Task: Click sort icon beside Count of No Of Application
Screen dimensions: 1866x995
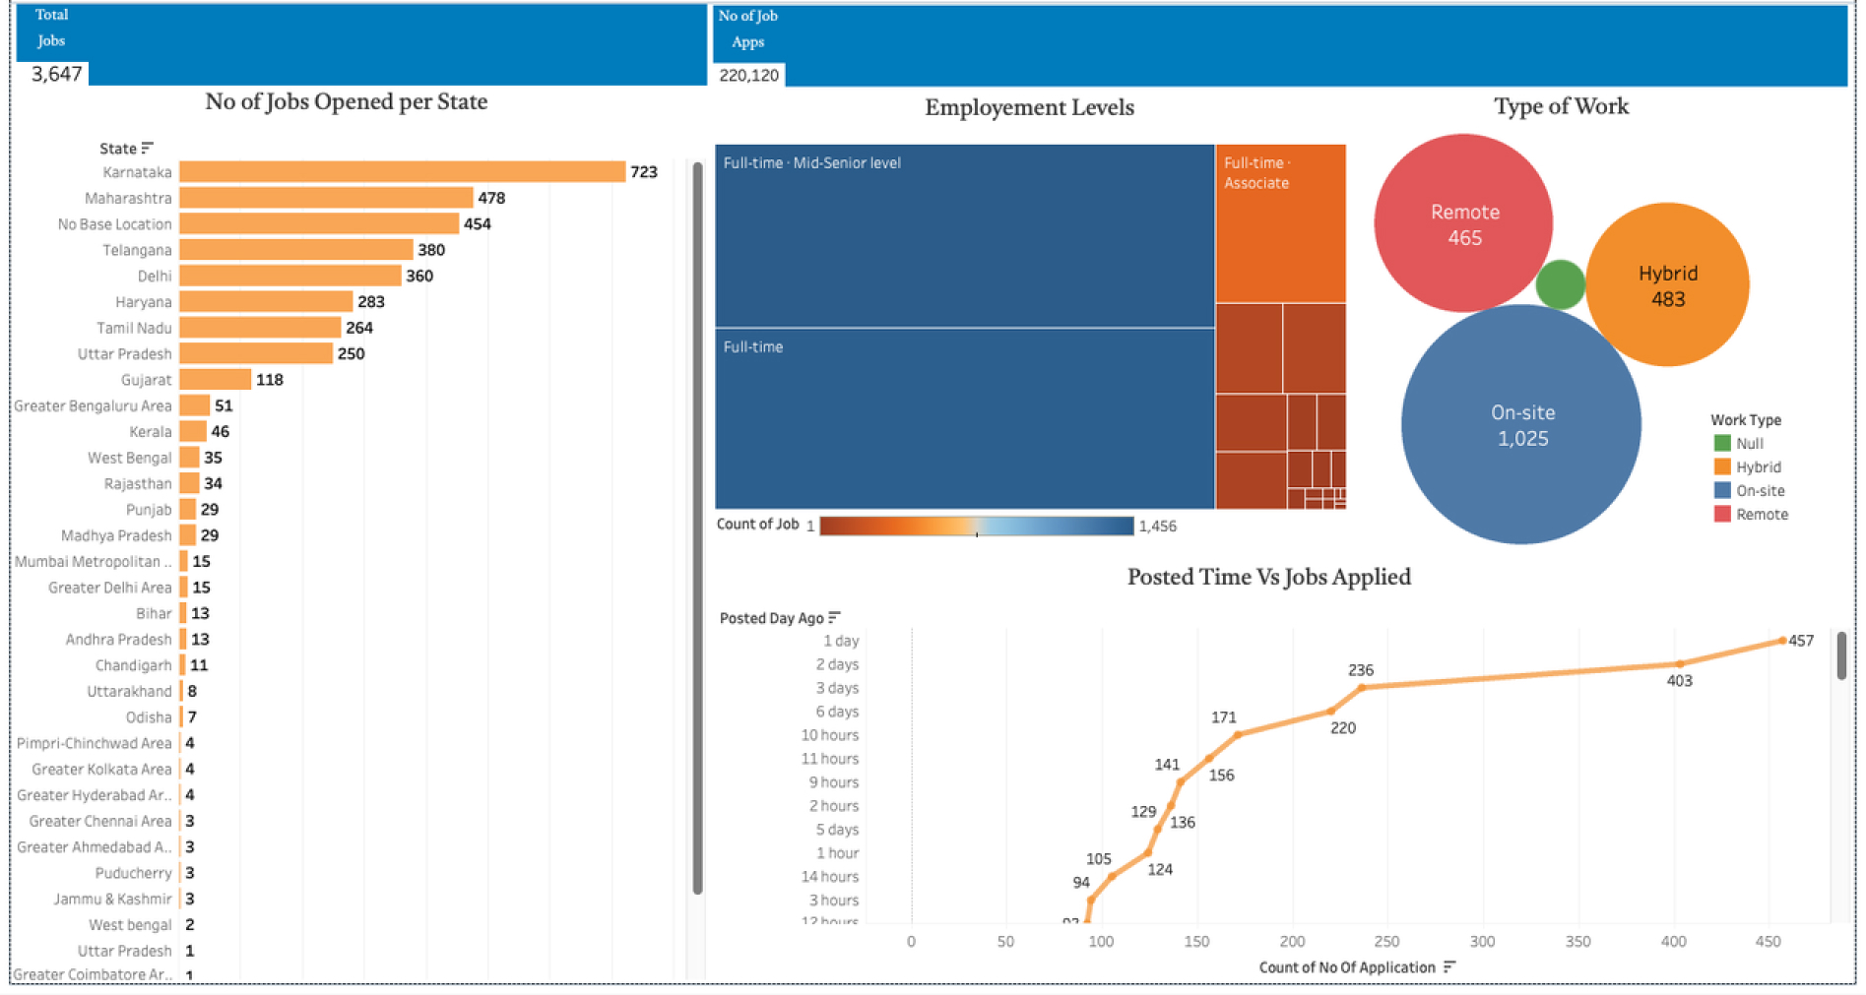Action: 1448,967
